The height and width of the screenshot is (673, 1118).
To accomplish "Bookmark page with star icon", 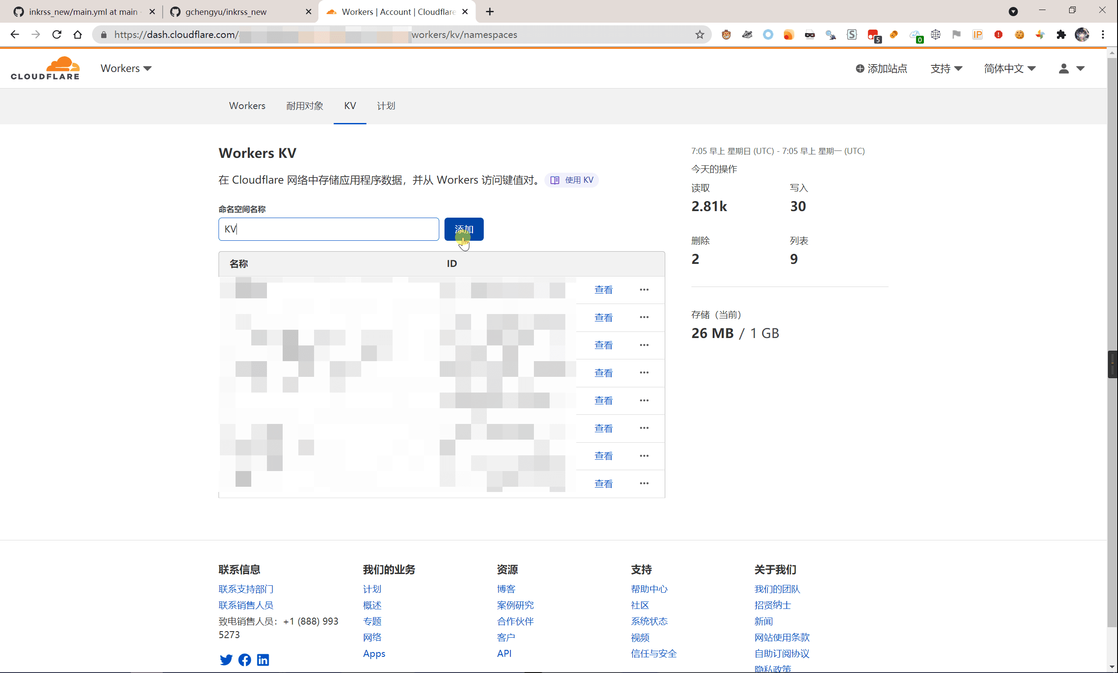I will coord(699,34).
